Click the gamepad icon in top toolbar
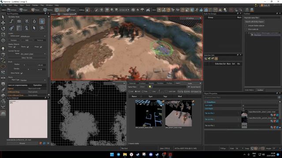The height and width of the screenshot is (158, 282). [x=148, y=10]
